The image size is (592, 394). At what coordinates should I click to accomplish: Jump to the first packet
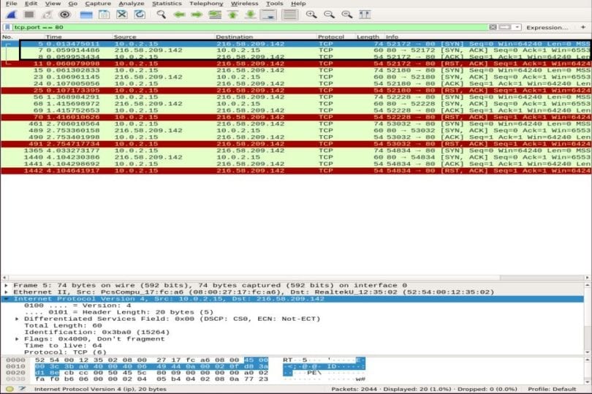point(233,15)
